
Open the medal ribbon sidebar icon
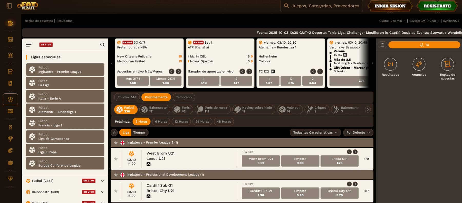point(10,127)
